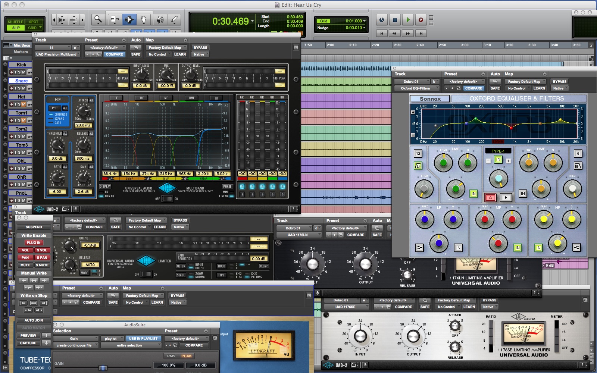Click the UAD-2 microphone icon in Multiband footer
The height and width of the screenshot is (373, 597).
(x=76, y=209)
